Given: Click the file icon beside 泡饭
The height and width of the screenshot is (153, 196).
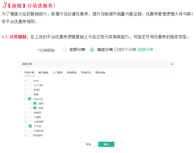Looking at the screenshot, I should [x=30, y=104].
